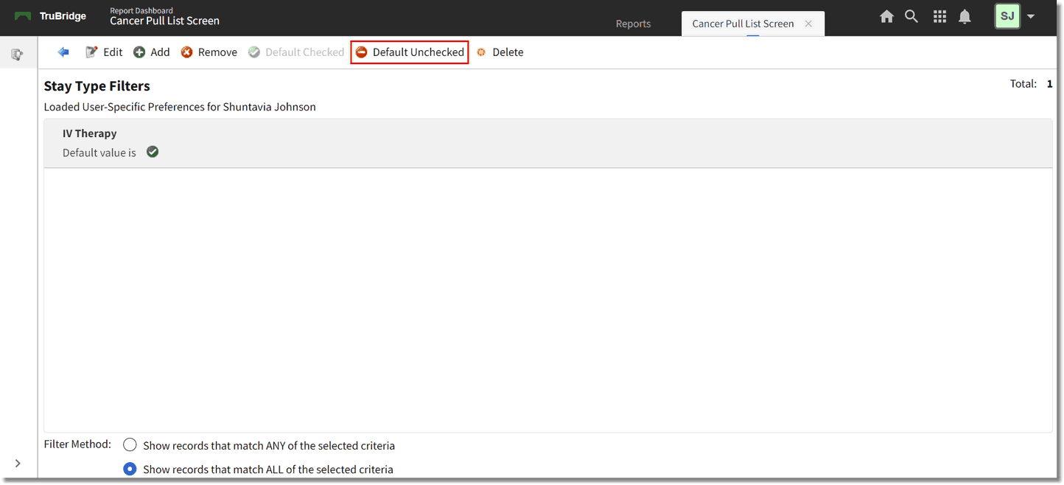Expand the sidebar with the chevron
Screen dimensions: 1064x485
point(18,463)
